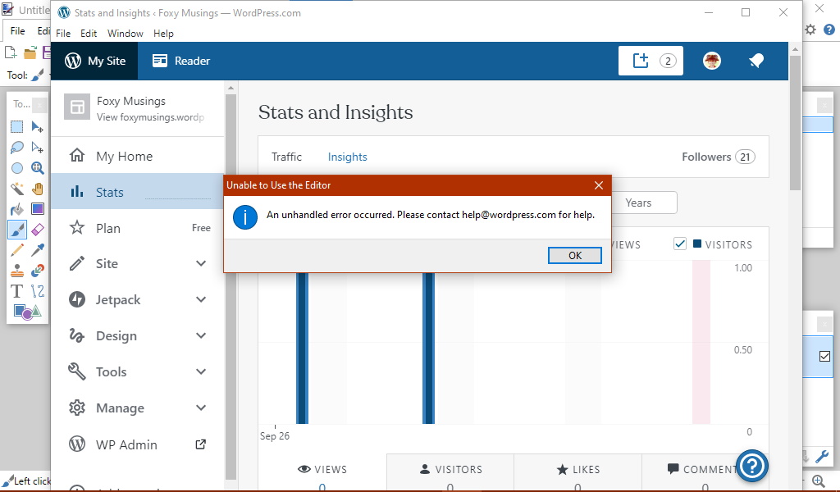Click the notifications bell icon
Viewport: 840px width, 492px height.
(x=756, y=61)
